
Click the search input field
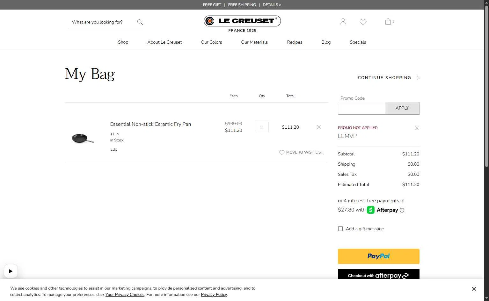(101, 22)
